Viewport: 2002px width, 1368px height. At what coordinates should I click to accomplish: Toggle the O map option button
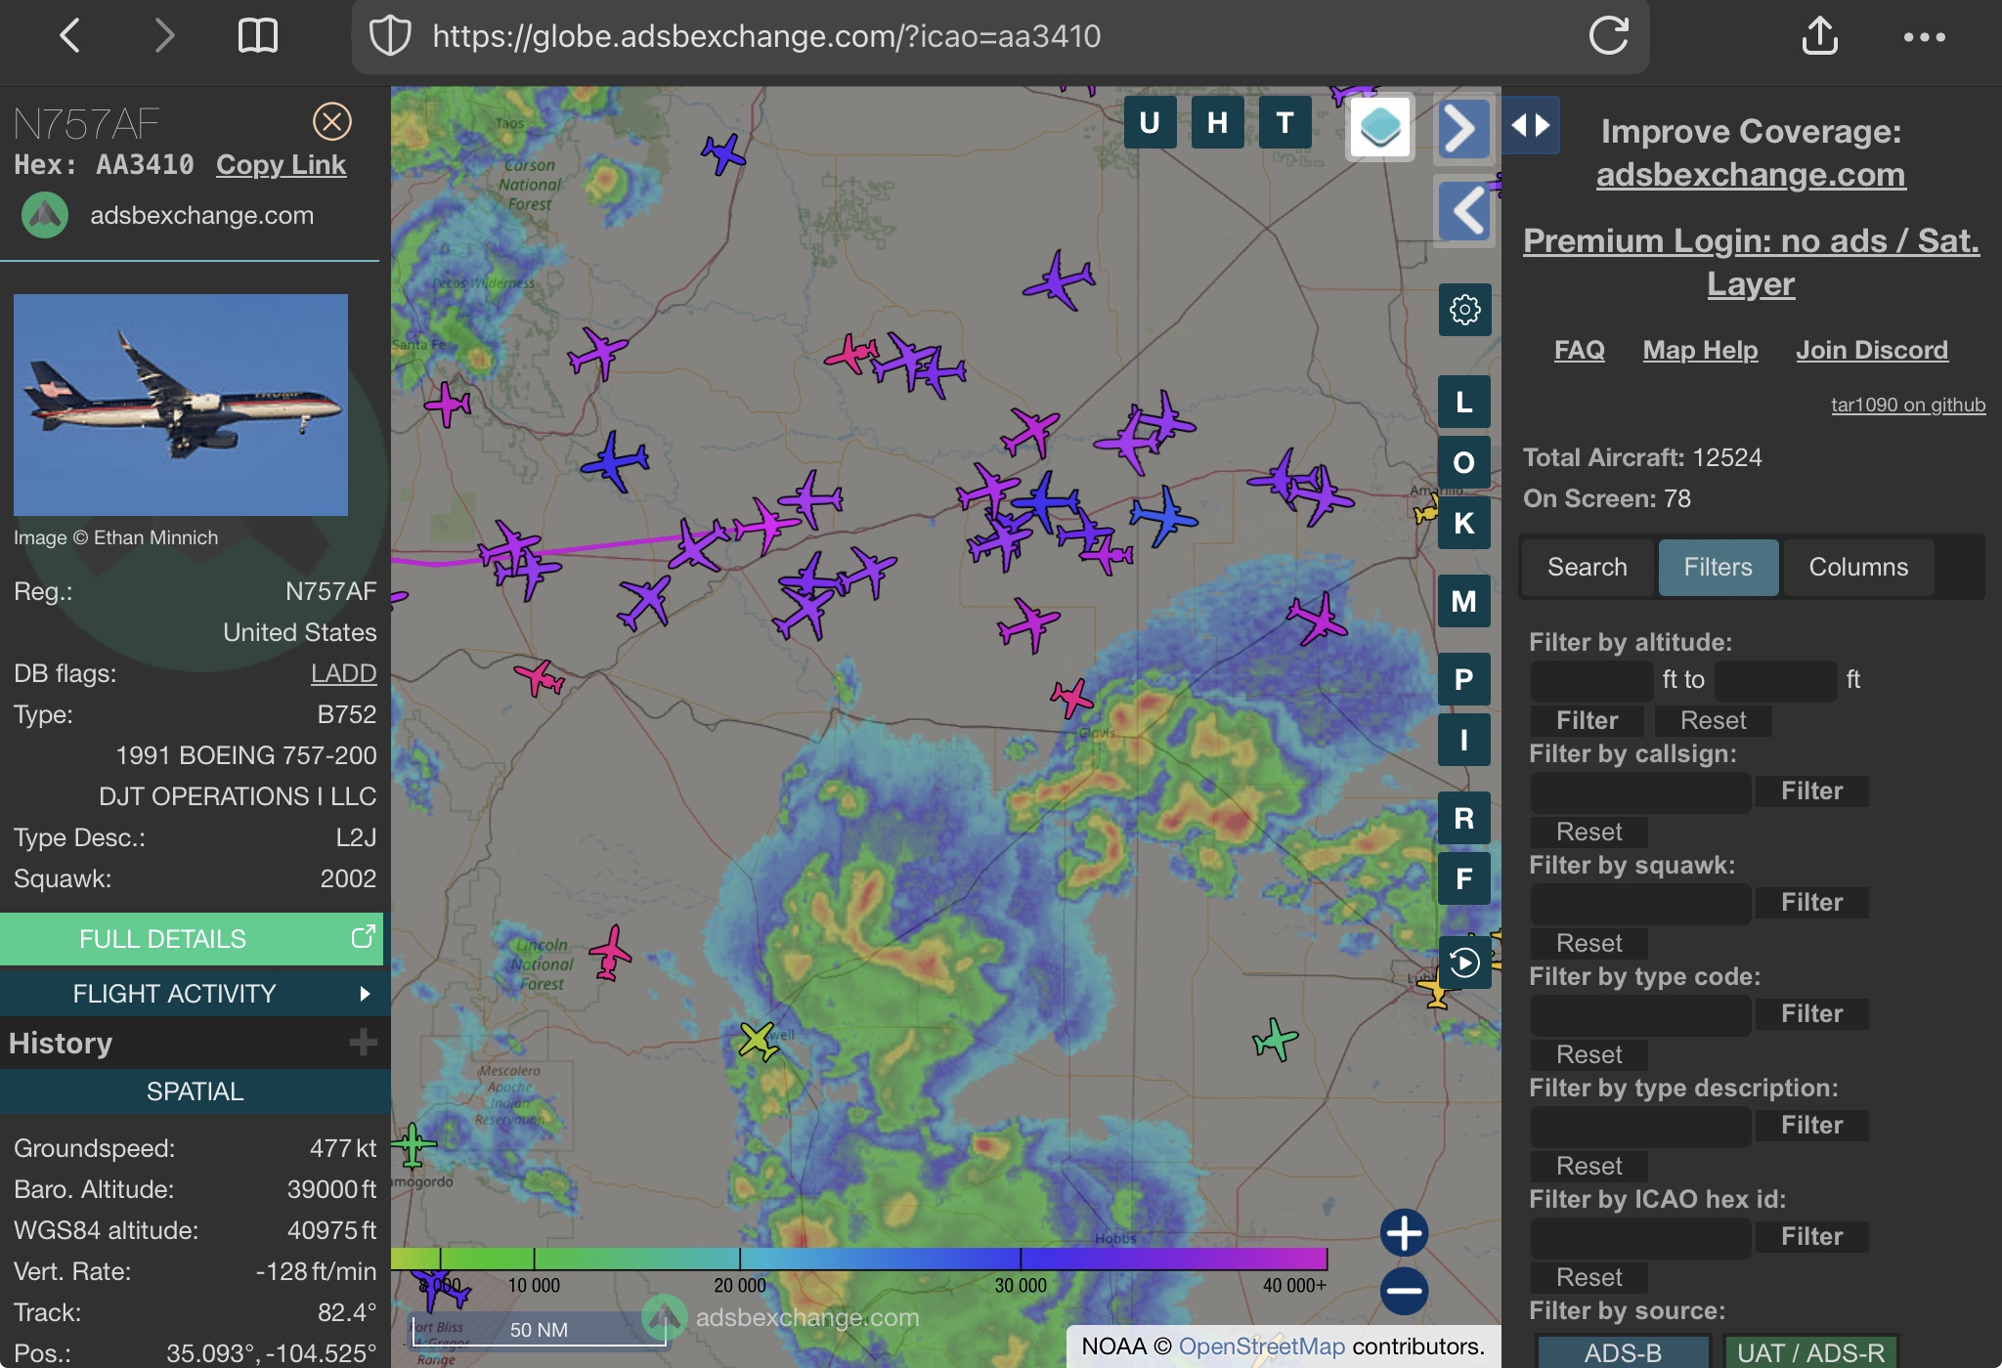[1464, 462]
